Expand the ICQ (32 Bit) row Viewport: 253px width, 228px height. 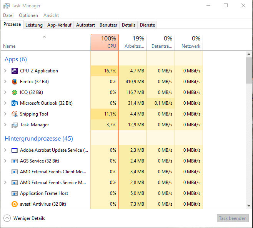(5, 92)
